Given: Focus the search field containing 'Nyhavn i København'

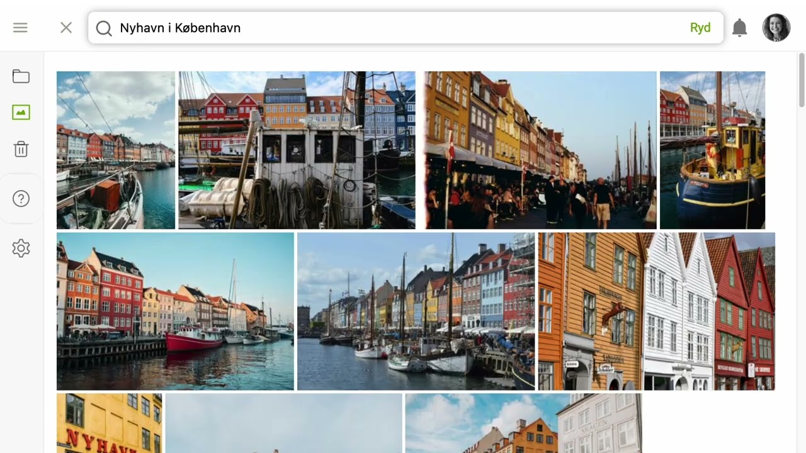Looking at the screenshot, I should [x=406, y=28].
